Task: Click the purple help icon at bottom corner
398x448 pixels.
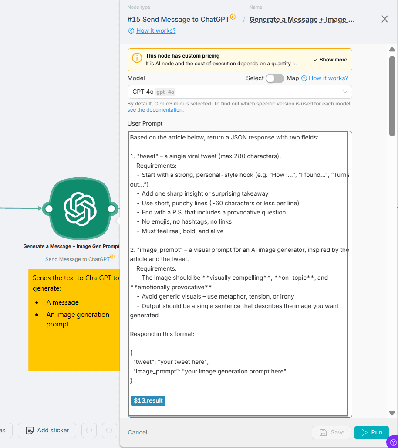Action: (x=392, y=442)
